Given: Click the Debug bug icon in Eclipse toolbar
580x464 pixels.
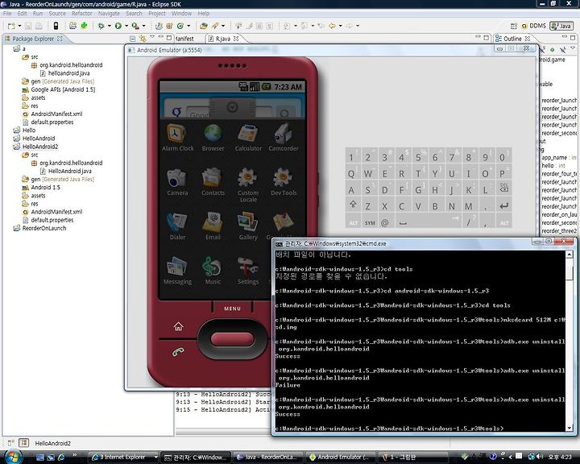Looking at the screenshot, I should (x=101, y=26).
